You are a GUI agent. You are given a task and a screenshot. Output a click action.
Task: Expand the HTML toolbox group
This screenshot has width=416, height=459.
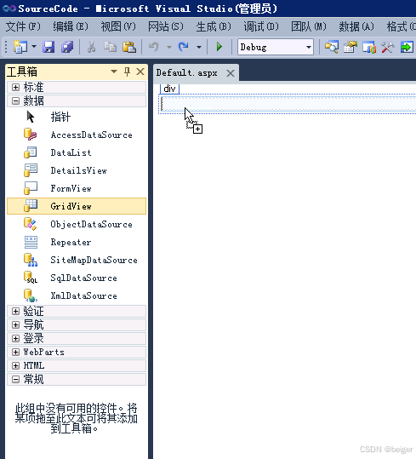[16, 365]
